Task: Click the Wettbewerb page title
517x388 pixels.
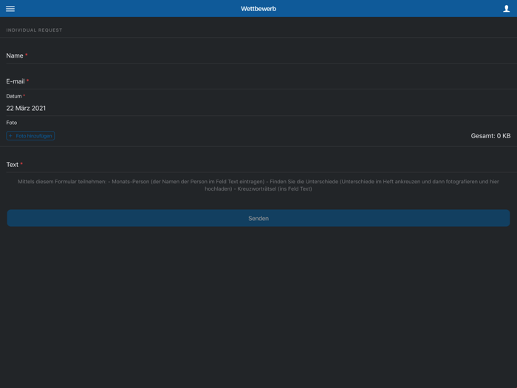Action: click(x=258, y=9)
